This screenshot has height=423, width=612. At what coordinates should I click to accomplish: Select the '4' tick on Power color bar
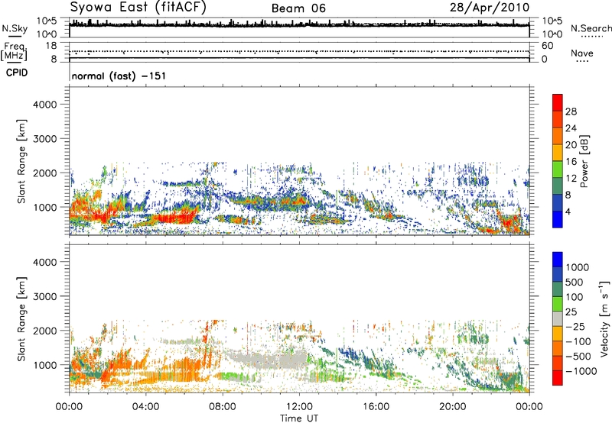pos(568,211)
